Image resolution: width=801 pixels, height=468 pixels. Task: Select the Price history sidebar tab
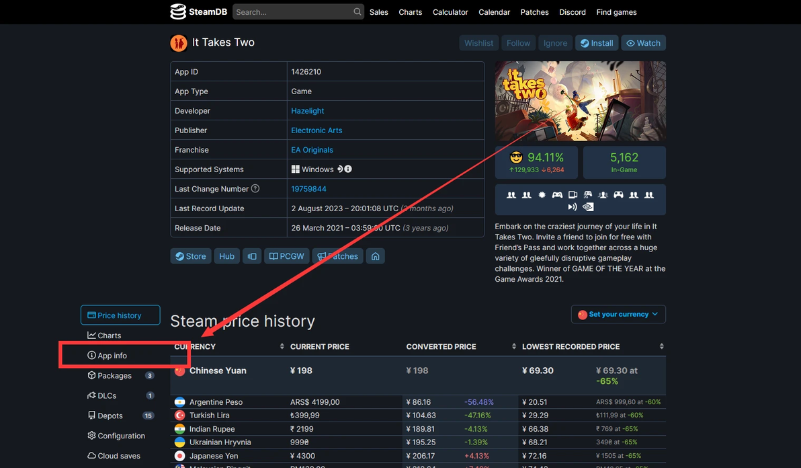click(120, 315)
